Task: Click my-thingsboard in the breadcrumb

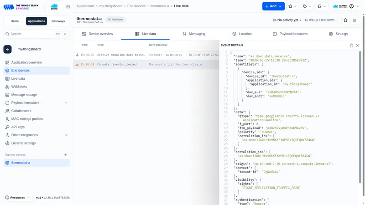Action: click(x=111, y=6)
